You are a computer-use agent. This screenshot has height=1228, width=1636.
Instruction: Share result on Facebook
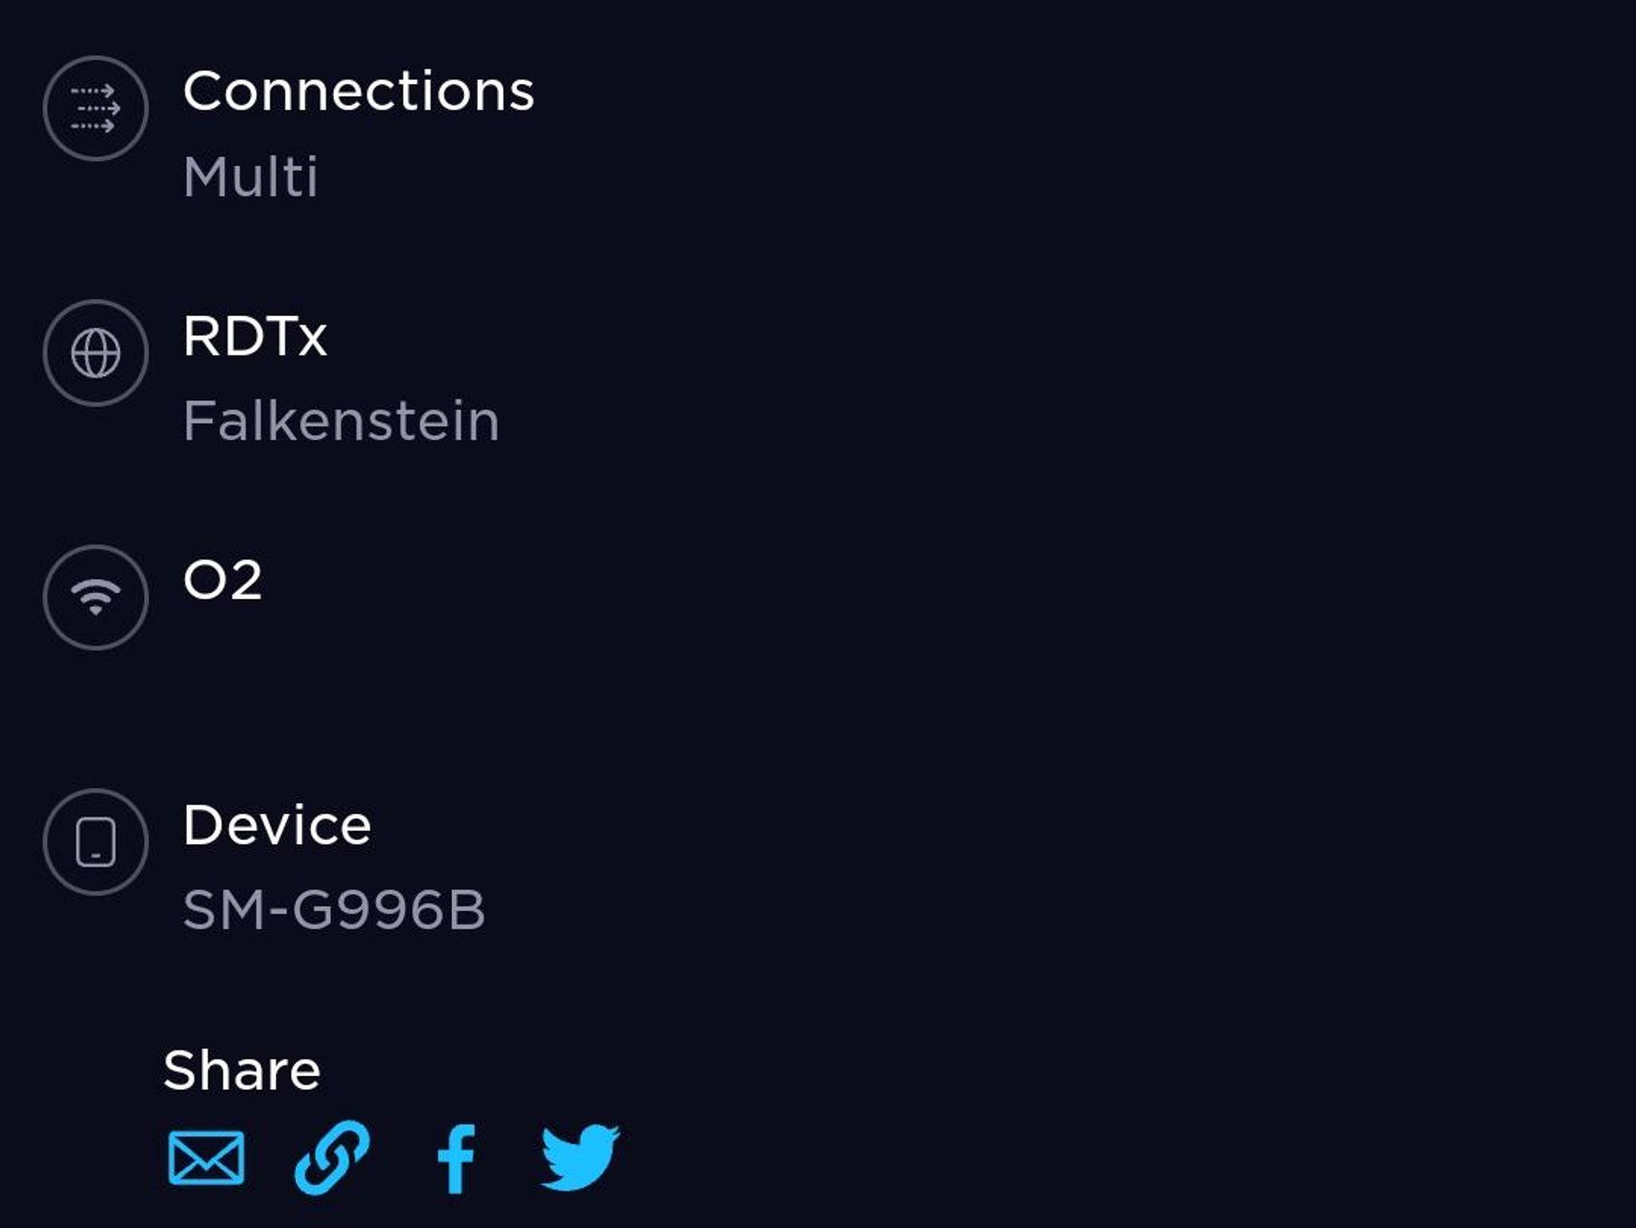456,1158
